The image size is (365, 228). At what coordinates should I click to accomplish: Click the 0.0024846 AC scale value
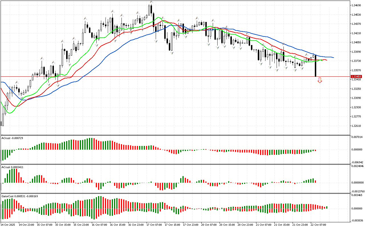tap(357, 166)
